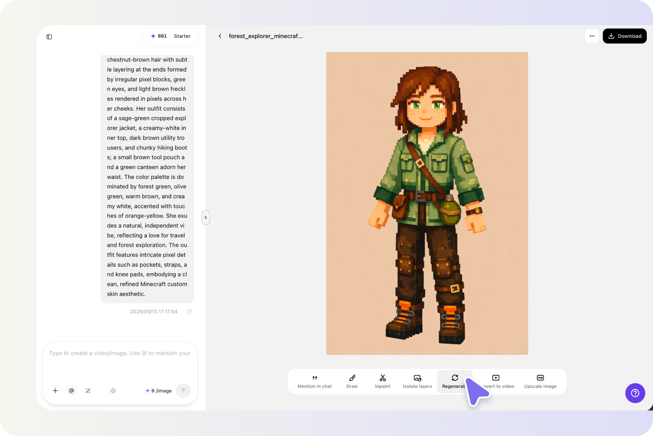Select the Inpaint tool
This screenshot has height=436, width=653.
click(383, 382)
